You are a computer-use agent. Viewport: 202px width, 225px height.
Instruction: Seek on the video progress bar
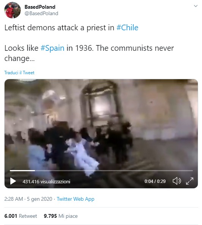coord(101,170)
